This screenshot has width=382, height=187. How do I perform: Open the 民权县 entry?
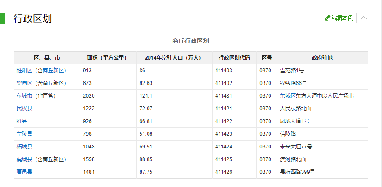25,109
